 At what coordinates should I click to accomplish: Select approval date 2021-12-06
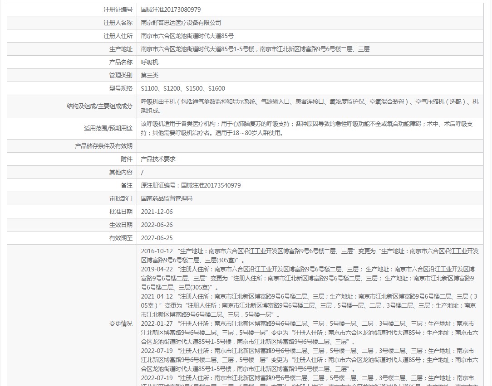157,212
